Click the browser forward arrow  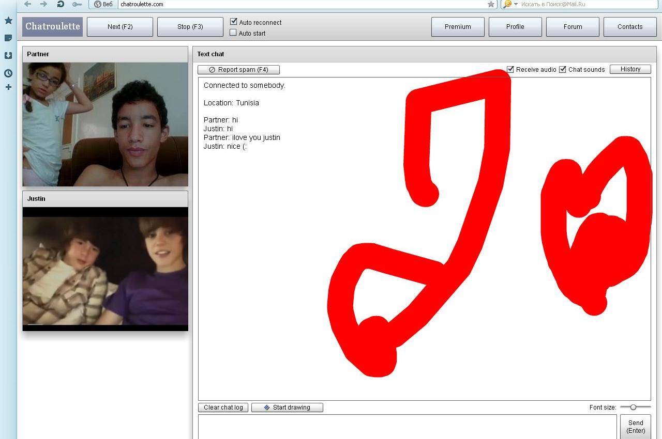pyautogui.click(x=44, y=4)
